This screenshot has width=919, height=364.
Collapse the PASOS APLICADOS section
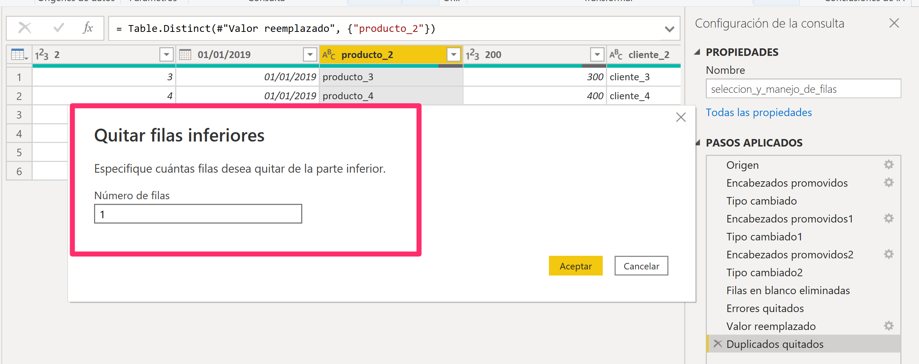coord(698,143)
